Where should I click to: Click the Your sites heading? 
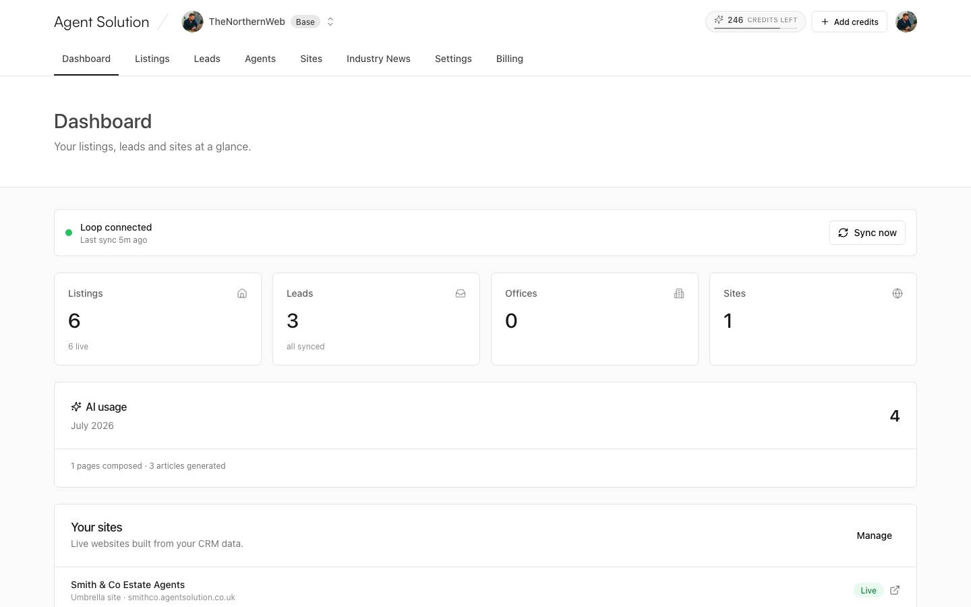(96, 527)
